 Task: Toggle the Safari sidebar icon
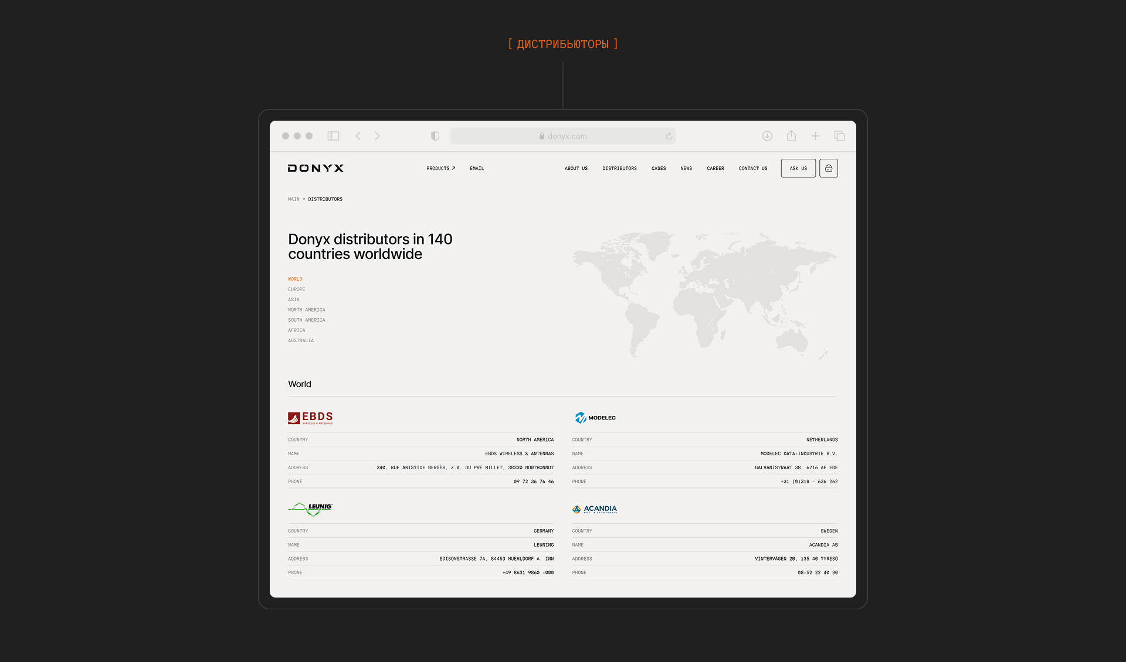pyautogui.click(x=333, y=135)
